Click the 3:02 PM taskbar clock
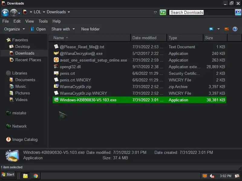242x181 pixels. 225,176
